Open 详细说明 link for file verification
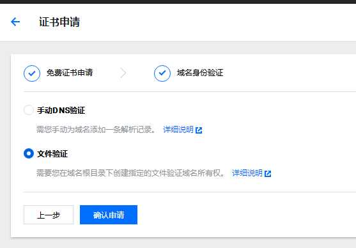 247,173
